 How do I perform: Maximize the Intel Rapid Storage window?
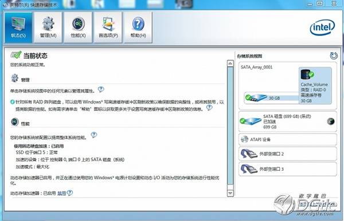click(320, 3)
